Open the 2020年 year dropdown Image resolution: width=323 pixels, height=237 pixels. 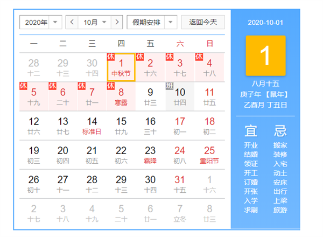[41, 22]
